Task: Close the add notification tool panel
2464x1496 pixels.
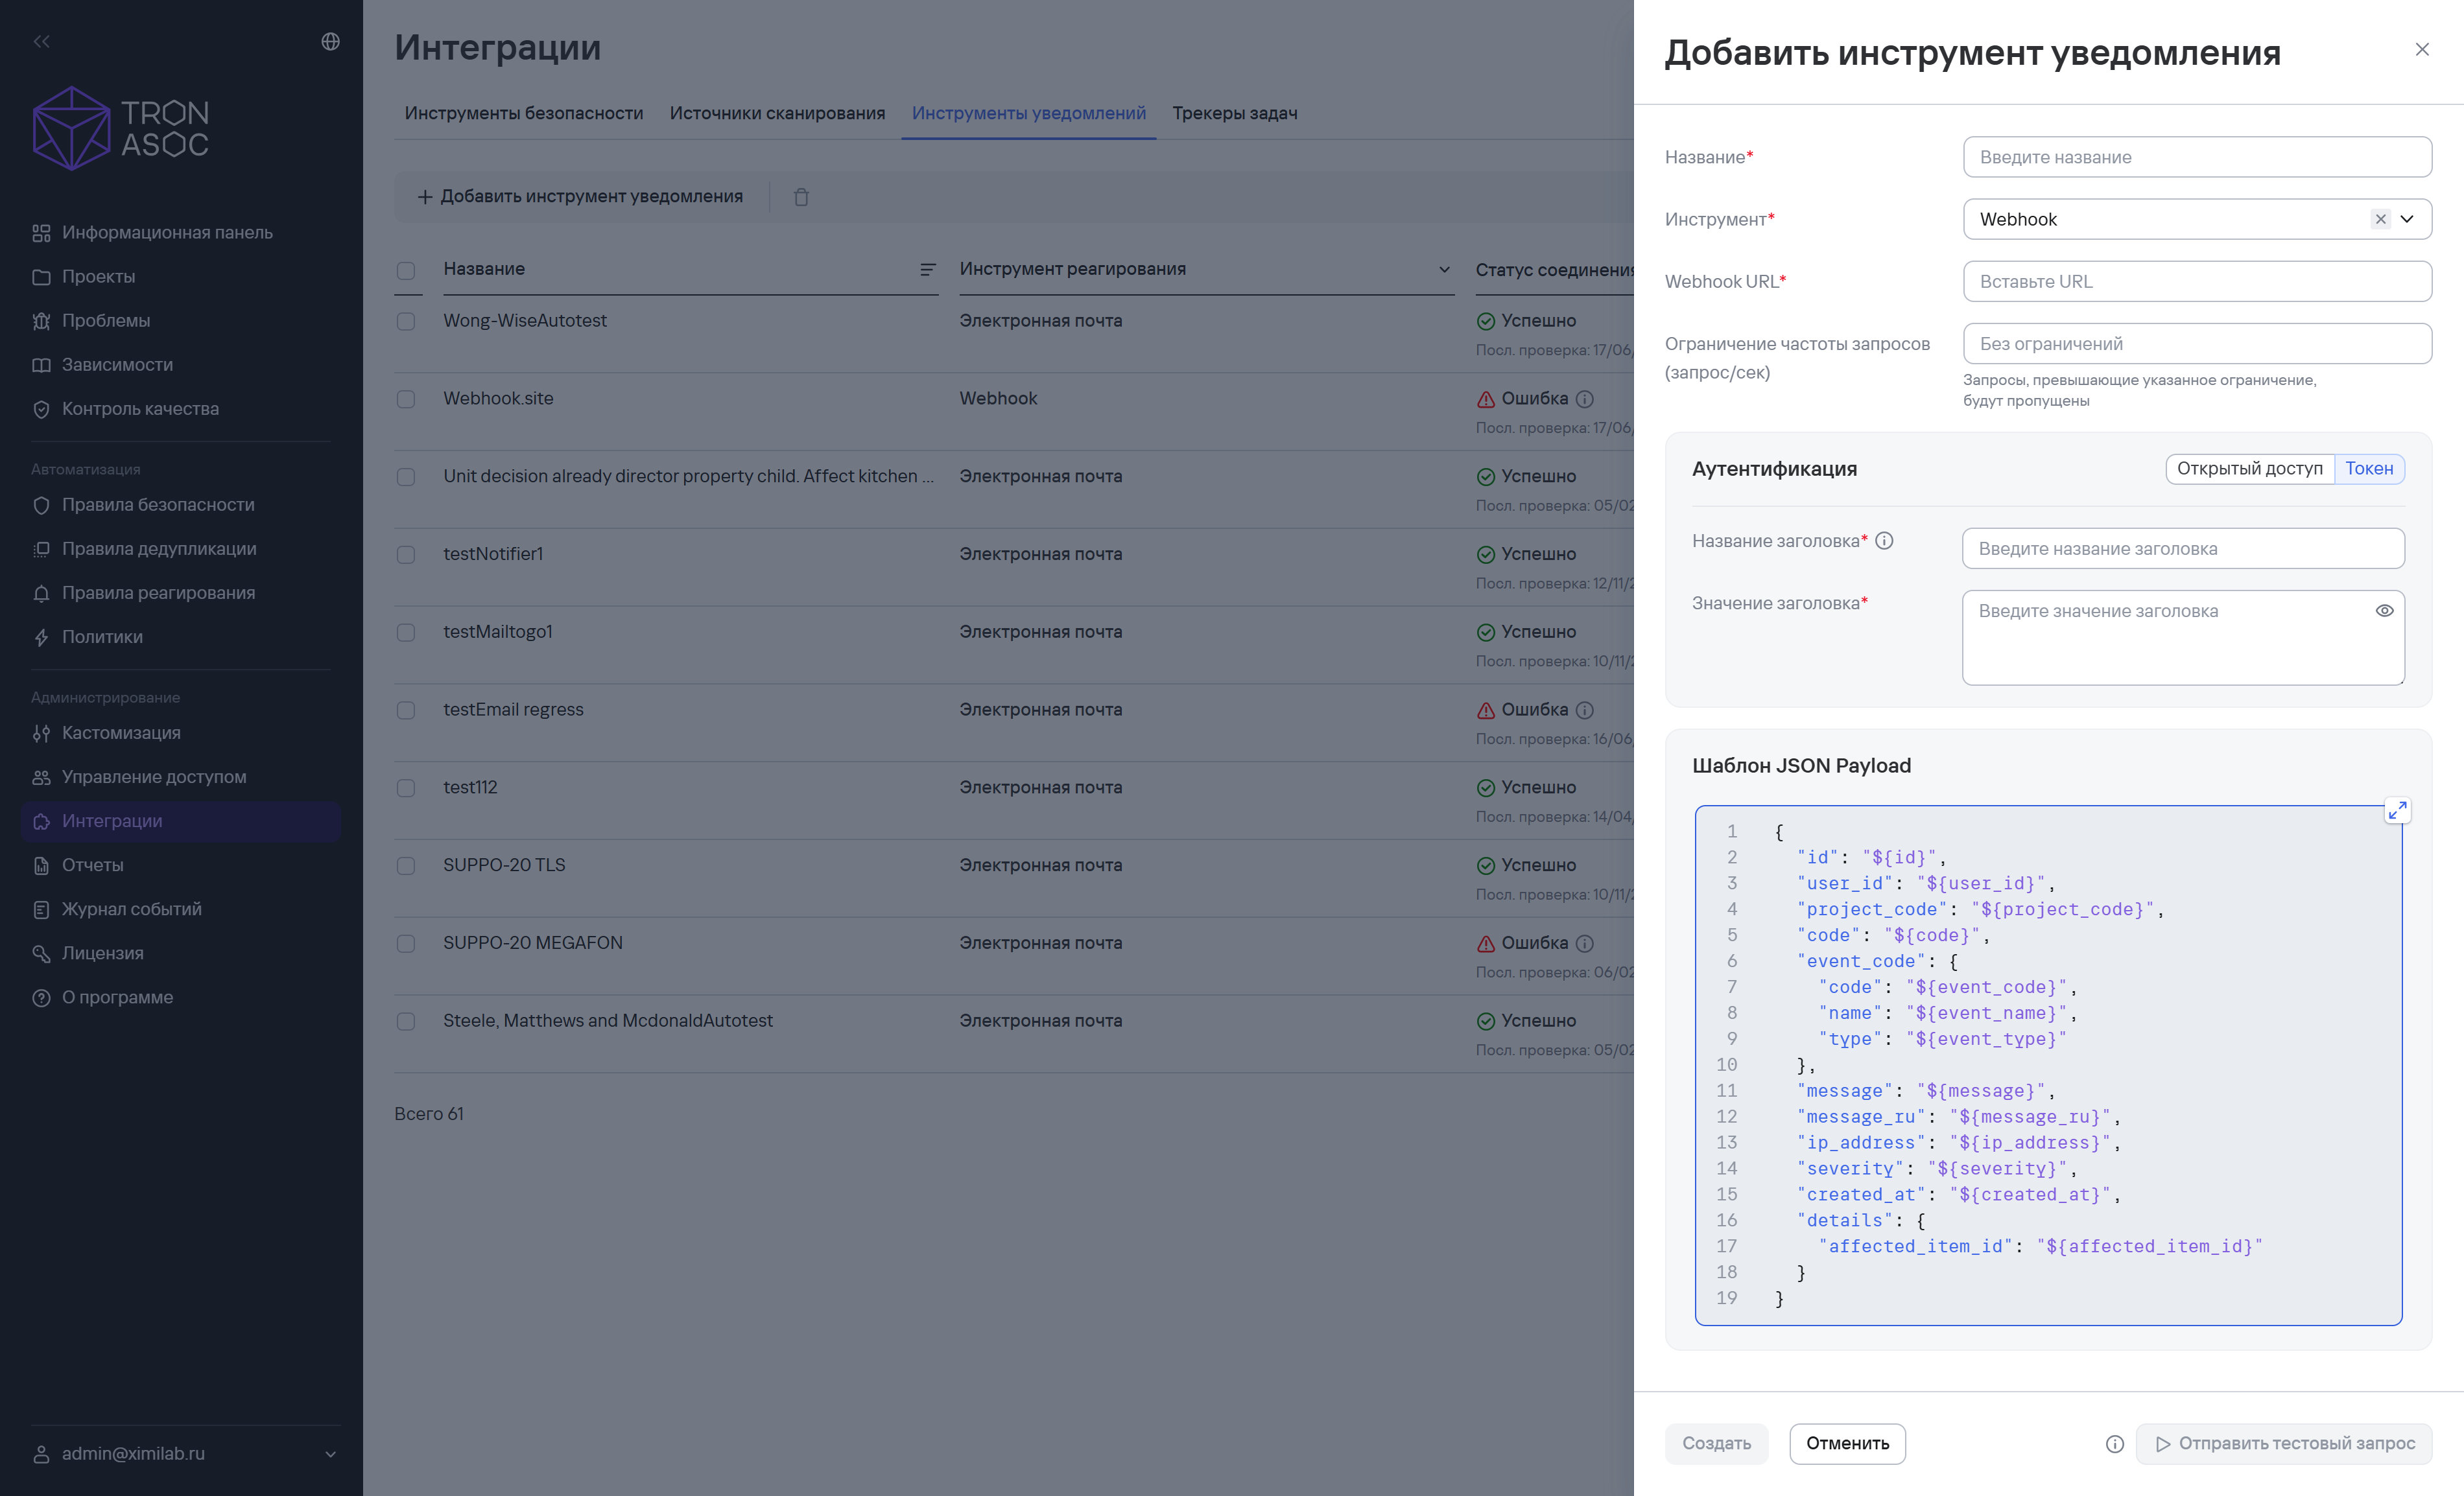Action: [x=2422, y=50]
